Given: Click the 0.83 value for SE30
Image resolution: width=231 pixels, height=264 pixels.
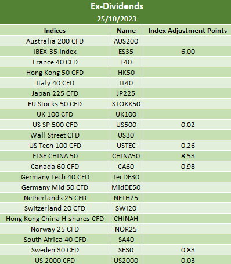Looking at the screenshot, I should 188,250.
